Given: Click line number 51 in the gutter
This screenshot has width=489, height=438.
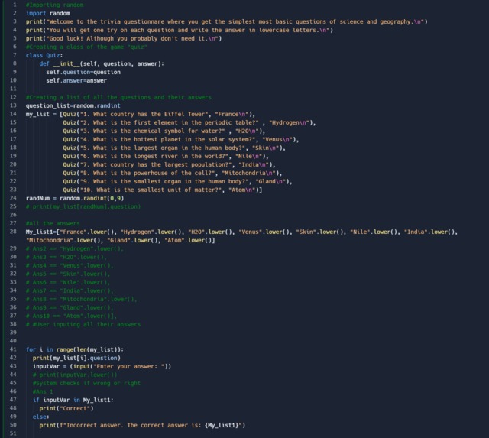Looking at the screenshot, I should point(13,433).
